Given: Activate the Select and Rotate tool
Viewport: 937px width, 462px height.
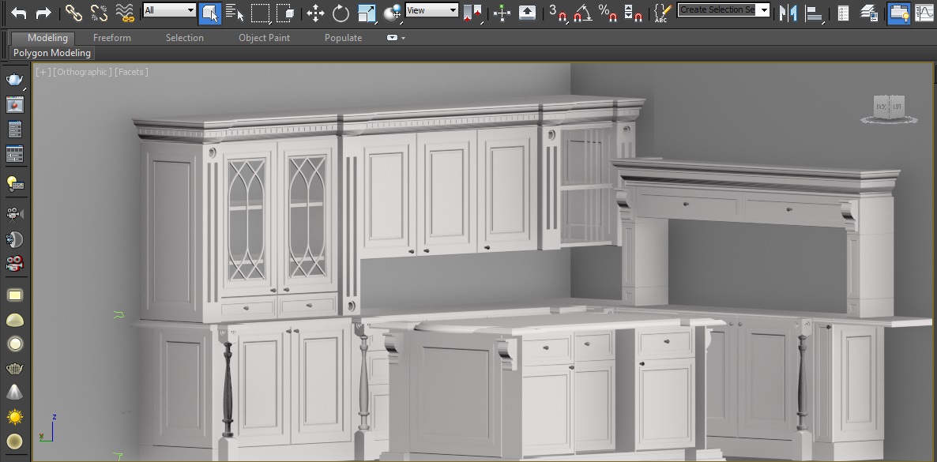Looking at the screenshot, I should tap(341, 13).
